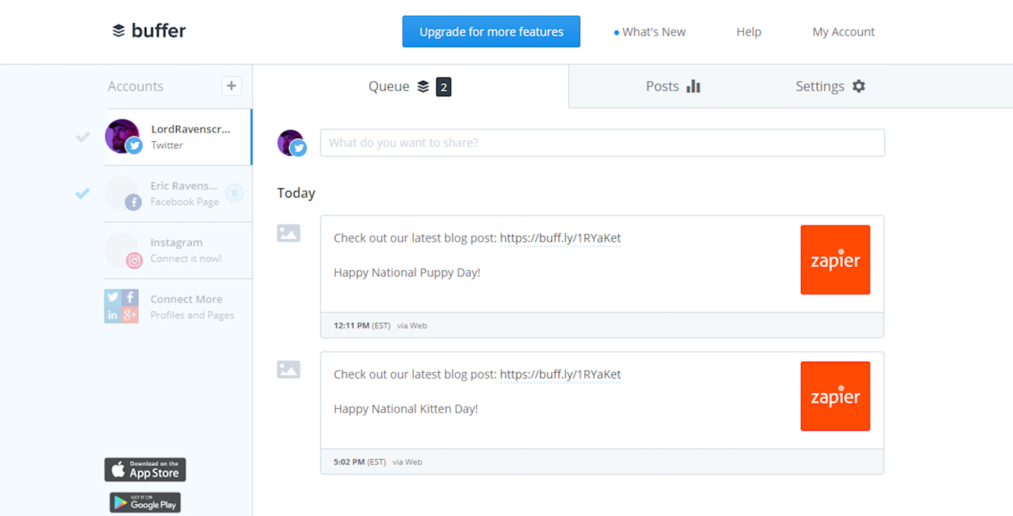Select the LordRavenscr... Twitter account
The image size is (1013, 516).
coord(179,137)
